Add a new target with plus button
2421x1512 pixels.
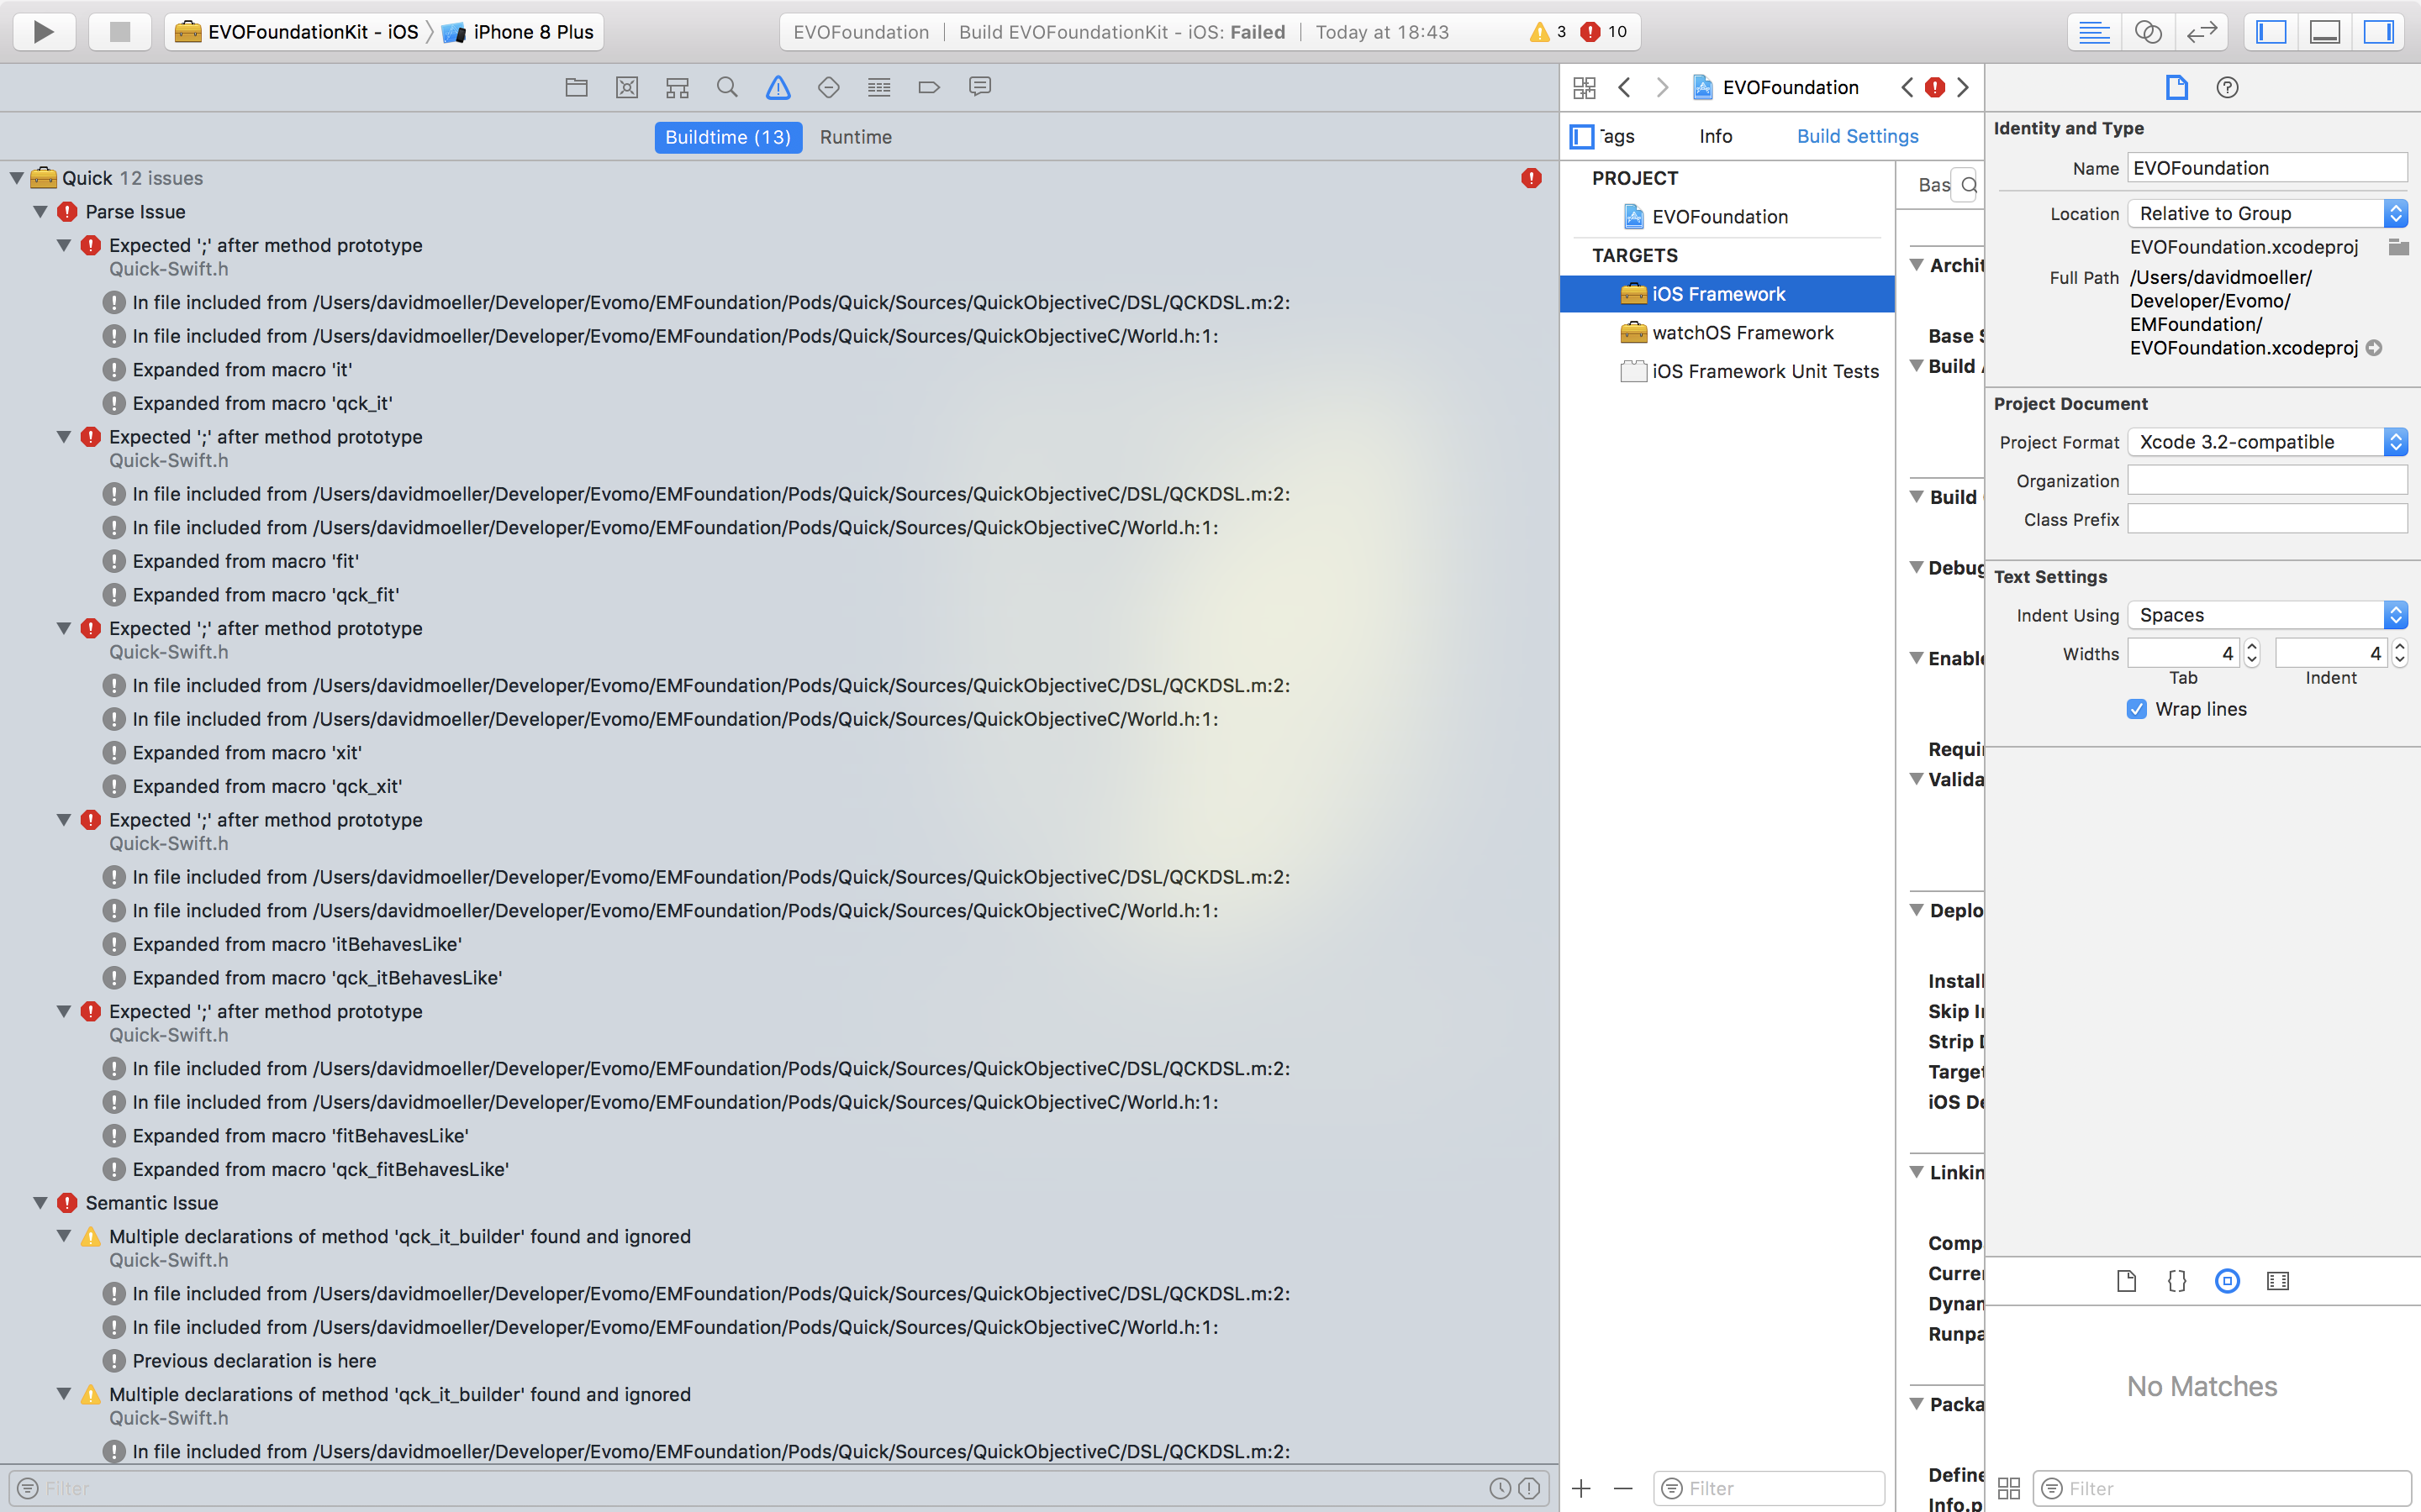(x=1582, y=1488)
